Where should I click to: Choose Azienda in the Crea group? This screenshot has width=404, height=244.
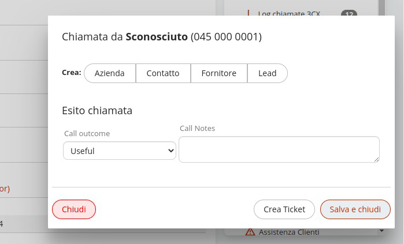[x=110, y=73]
